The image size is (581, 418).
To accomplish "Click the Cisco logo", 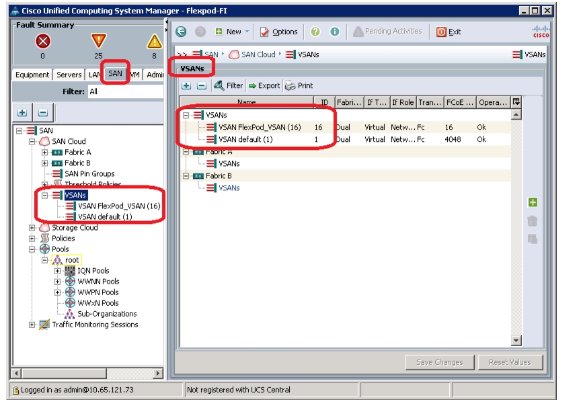I will coord(541,32).
